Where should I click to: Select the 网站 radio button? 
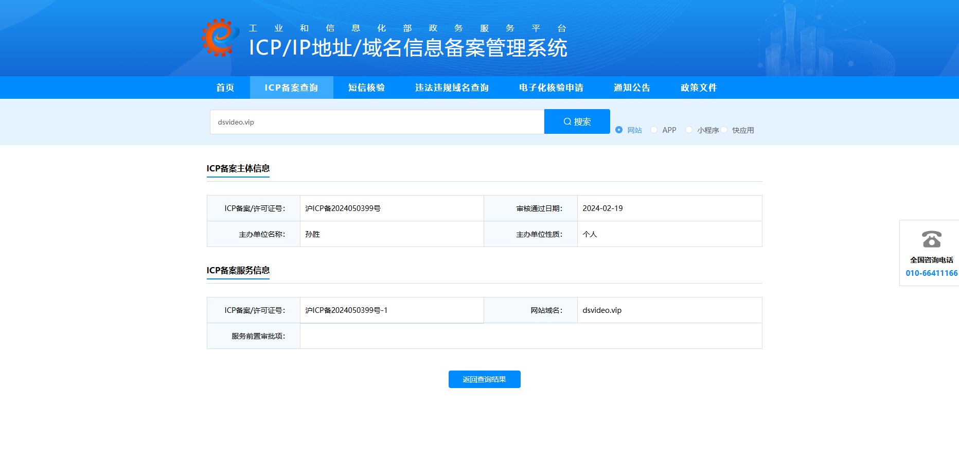tap(619, 130)
